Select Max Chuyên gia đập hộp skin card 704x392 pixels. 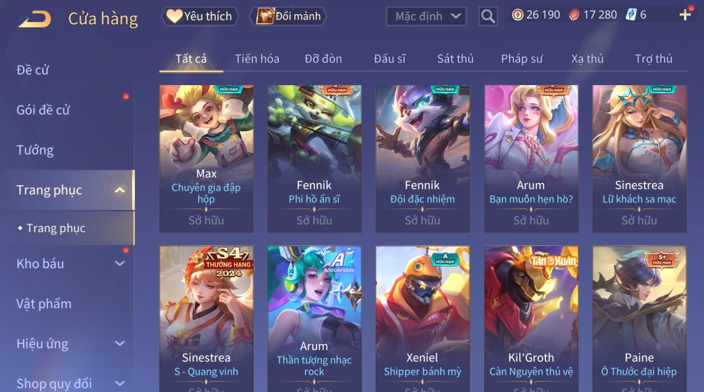coord(206,159)
